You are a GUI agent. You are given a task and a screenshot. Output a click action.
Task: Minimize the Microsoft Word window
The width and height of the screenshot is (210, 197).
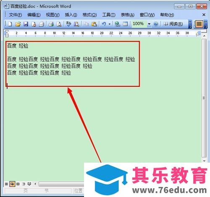click(179, 6)
